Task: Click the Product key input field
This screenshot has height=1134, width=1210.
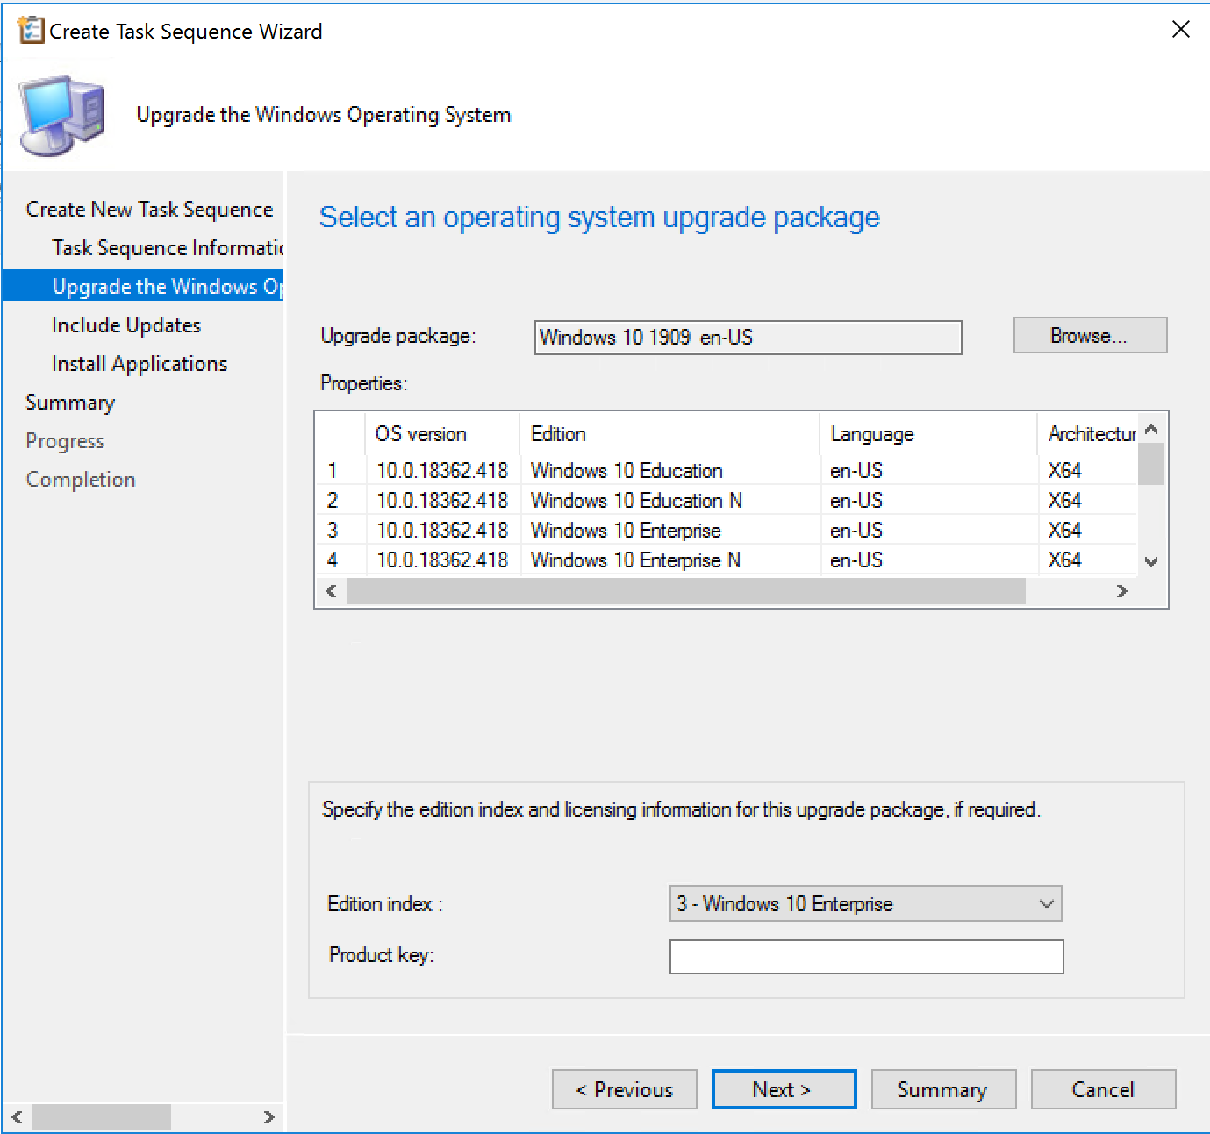Action: coord(866,957)
